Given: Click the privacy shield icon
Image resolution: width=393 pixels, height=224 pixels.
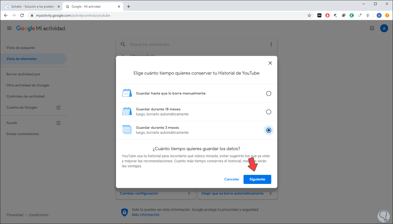Looking at the screenshot, I should click(125, 212).
